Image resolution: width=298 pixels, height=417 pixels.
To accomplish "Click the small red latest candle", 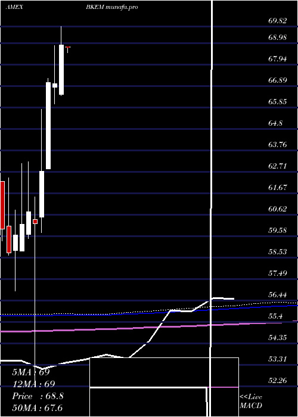I will click(68, 47).
